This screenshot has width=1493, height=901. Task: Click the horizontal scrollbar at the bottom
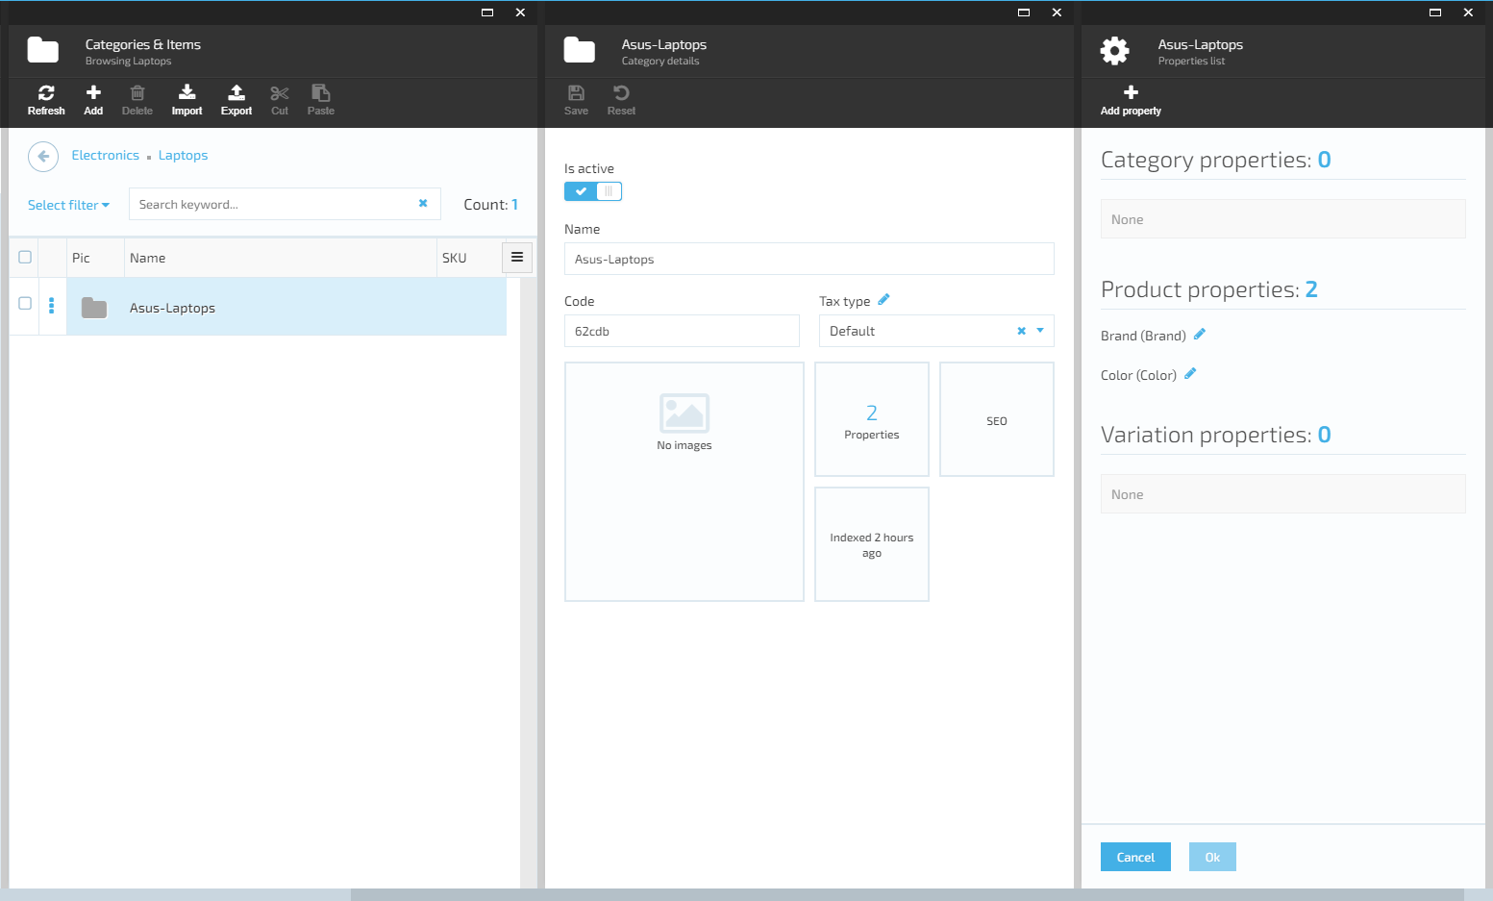click(x=907, y=894)
